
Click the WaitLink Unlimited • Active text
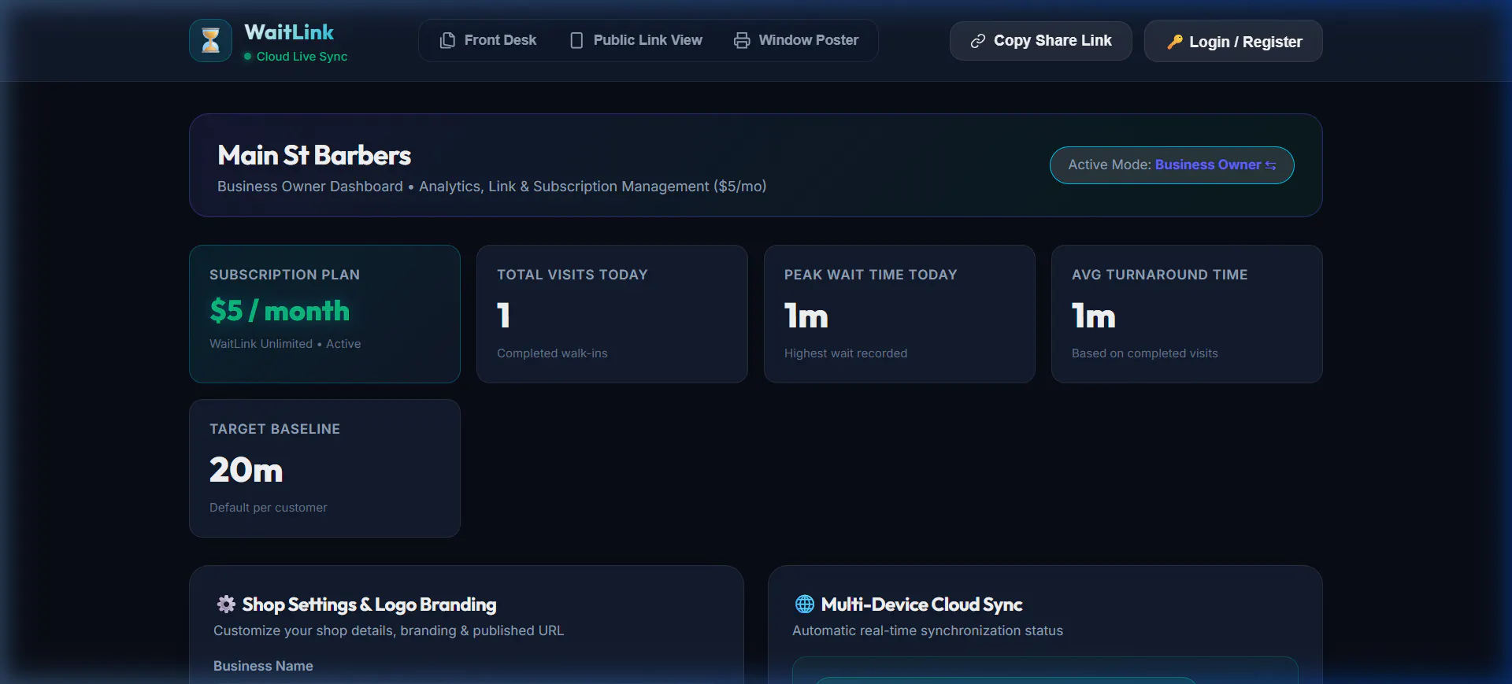[285, 344]
